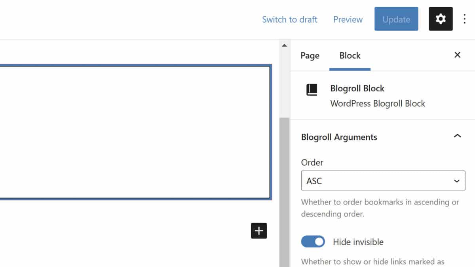Close the settings sidebar with X

pyautogui.click(x=457, y=55)
